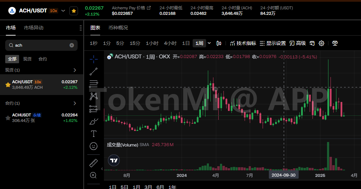The height and width of the screenshot is (189, 361).
Task: Select the trend line drawing tool
Action: click(x=94, y=72)
